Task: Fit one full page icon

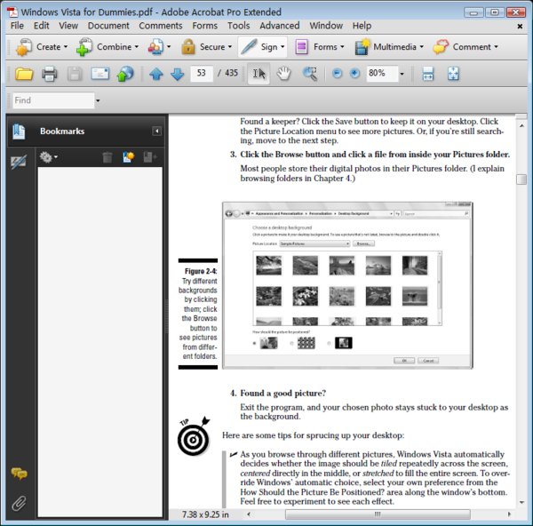Action: (x=453, y=74)
